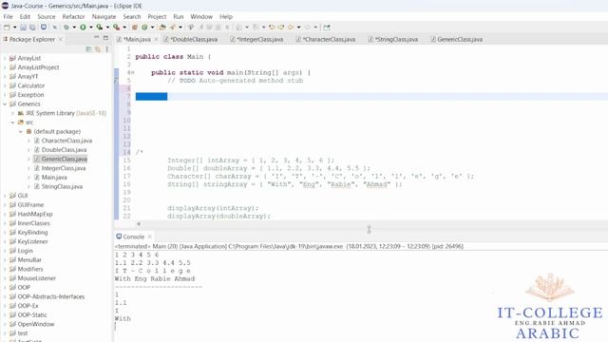
Task: Switch to the DoubleClass.java tab
Action: (x=191, y=39)
